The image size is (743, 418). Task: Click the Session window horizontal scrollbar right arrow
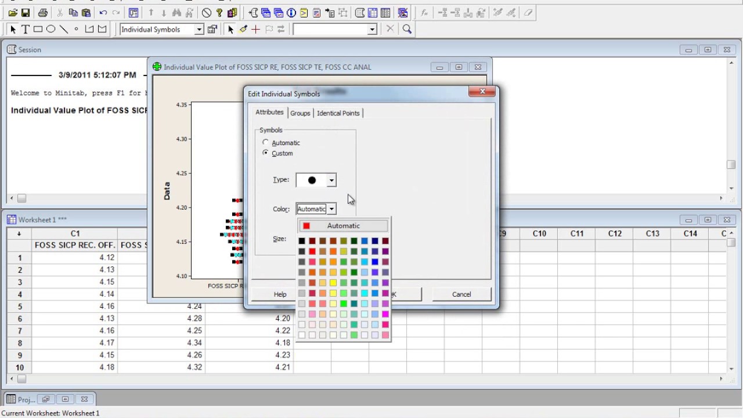[722, 198]
